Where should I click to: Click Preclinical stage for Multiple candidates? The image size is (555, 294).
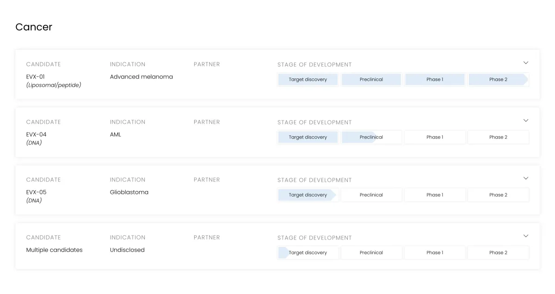point(371,252)
